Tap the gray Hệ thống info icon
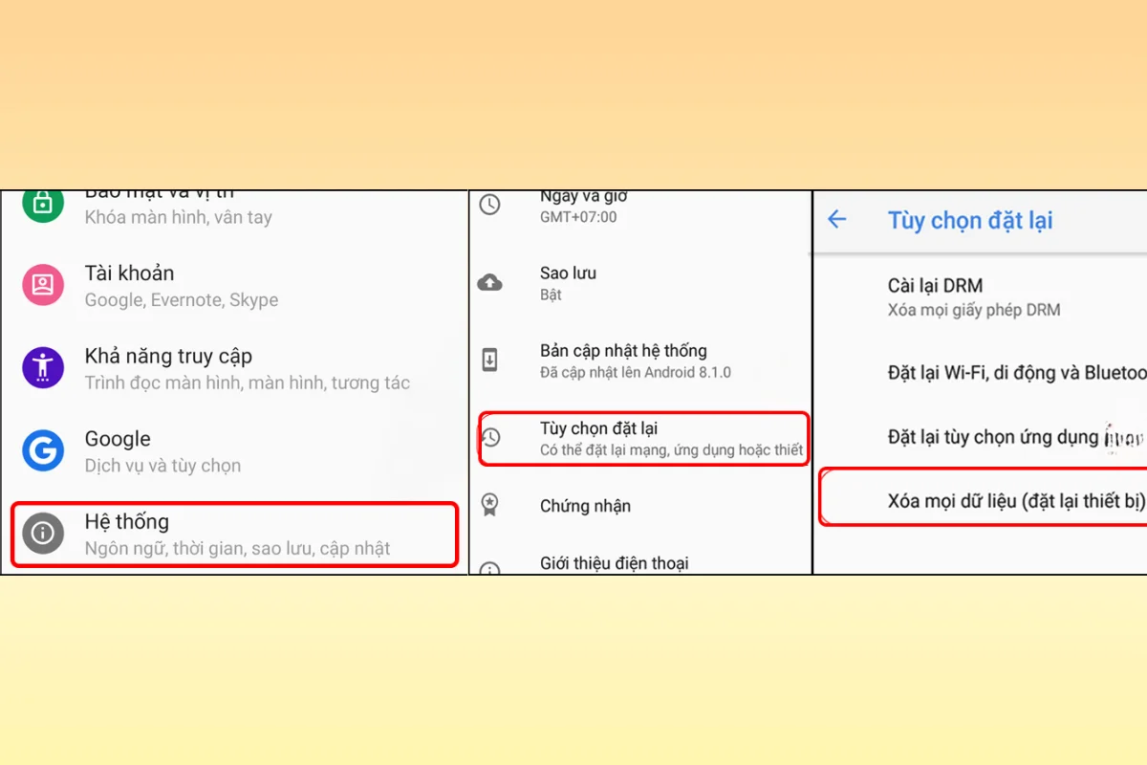Screen dimensions: 1147x765 click(42, 534)
